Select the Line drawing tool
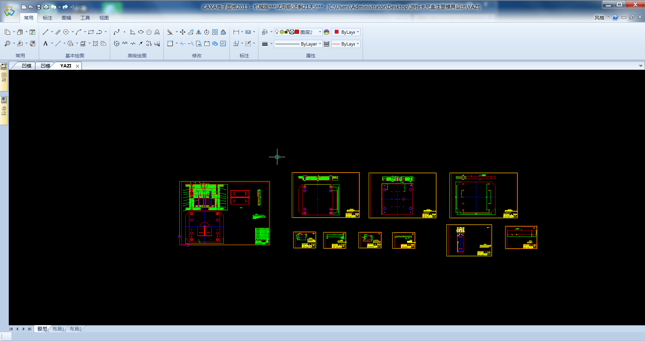The height and width of the screenshot is (342, 645). [x=45, y=32]
